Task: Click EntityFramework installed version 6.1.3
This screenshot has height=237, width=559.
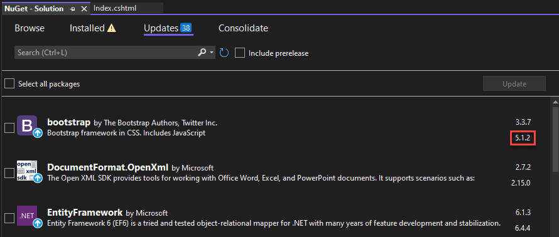Action: [x=523, y=213]
